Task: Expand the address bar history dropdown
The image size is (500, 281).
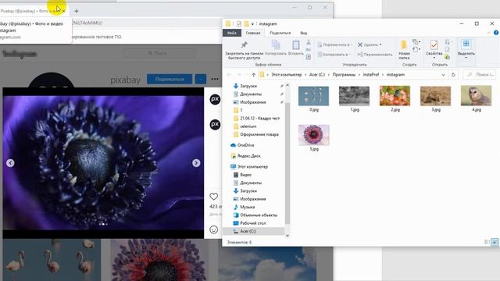Action: pyautogui.click(x=443, y=75)
